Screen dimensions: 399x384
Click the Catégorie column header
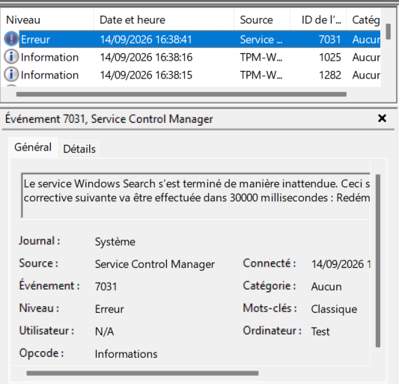tap(364, 20)
